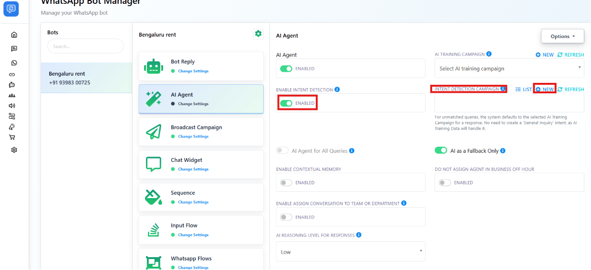Click the Whatsapp Flows icon

[x=153, y=262]
